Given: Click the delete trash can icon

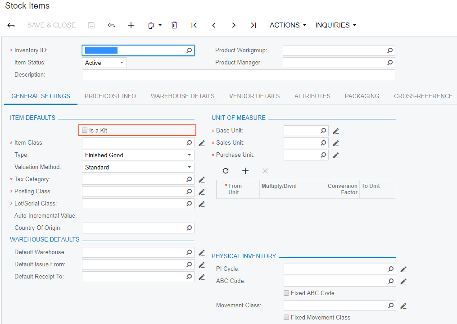Looking at the screenshot, I should click(x=174, y=25).
